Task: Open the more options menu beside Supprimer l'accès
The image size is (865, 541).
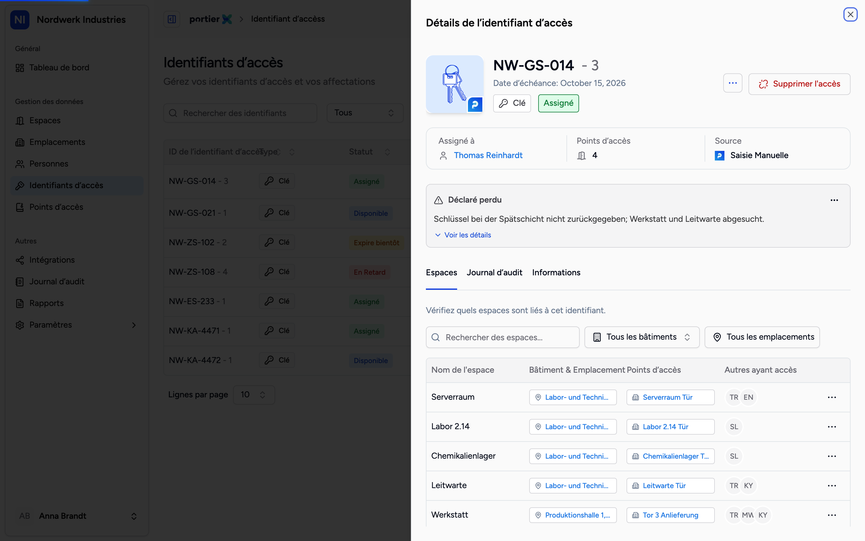Action: click(x=732, y=83)
